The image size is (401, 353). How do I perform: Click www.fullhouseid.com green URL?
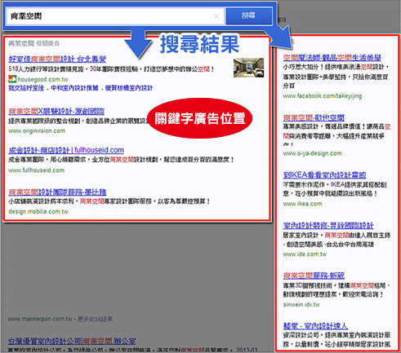tap(36, 170)
